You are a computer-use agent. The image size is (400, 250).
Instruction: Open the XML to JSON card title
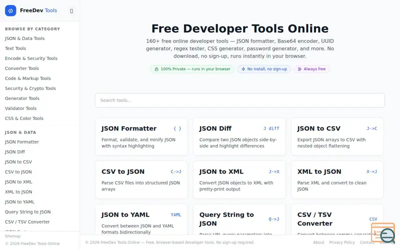[x=319, y=171]
